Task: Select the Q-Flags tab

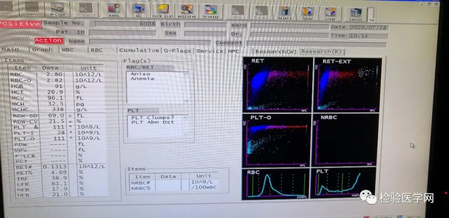Action: pyautogui.click(x=178, y=51)
